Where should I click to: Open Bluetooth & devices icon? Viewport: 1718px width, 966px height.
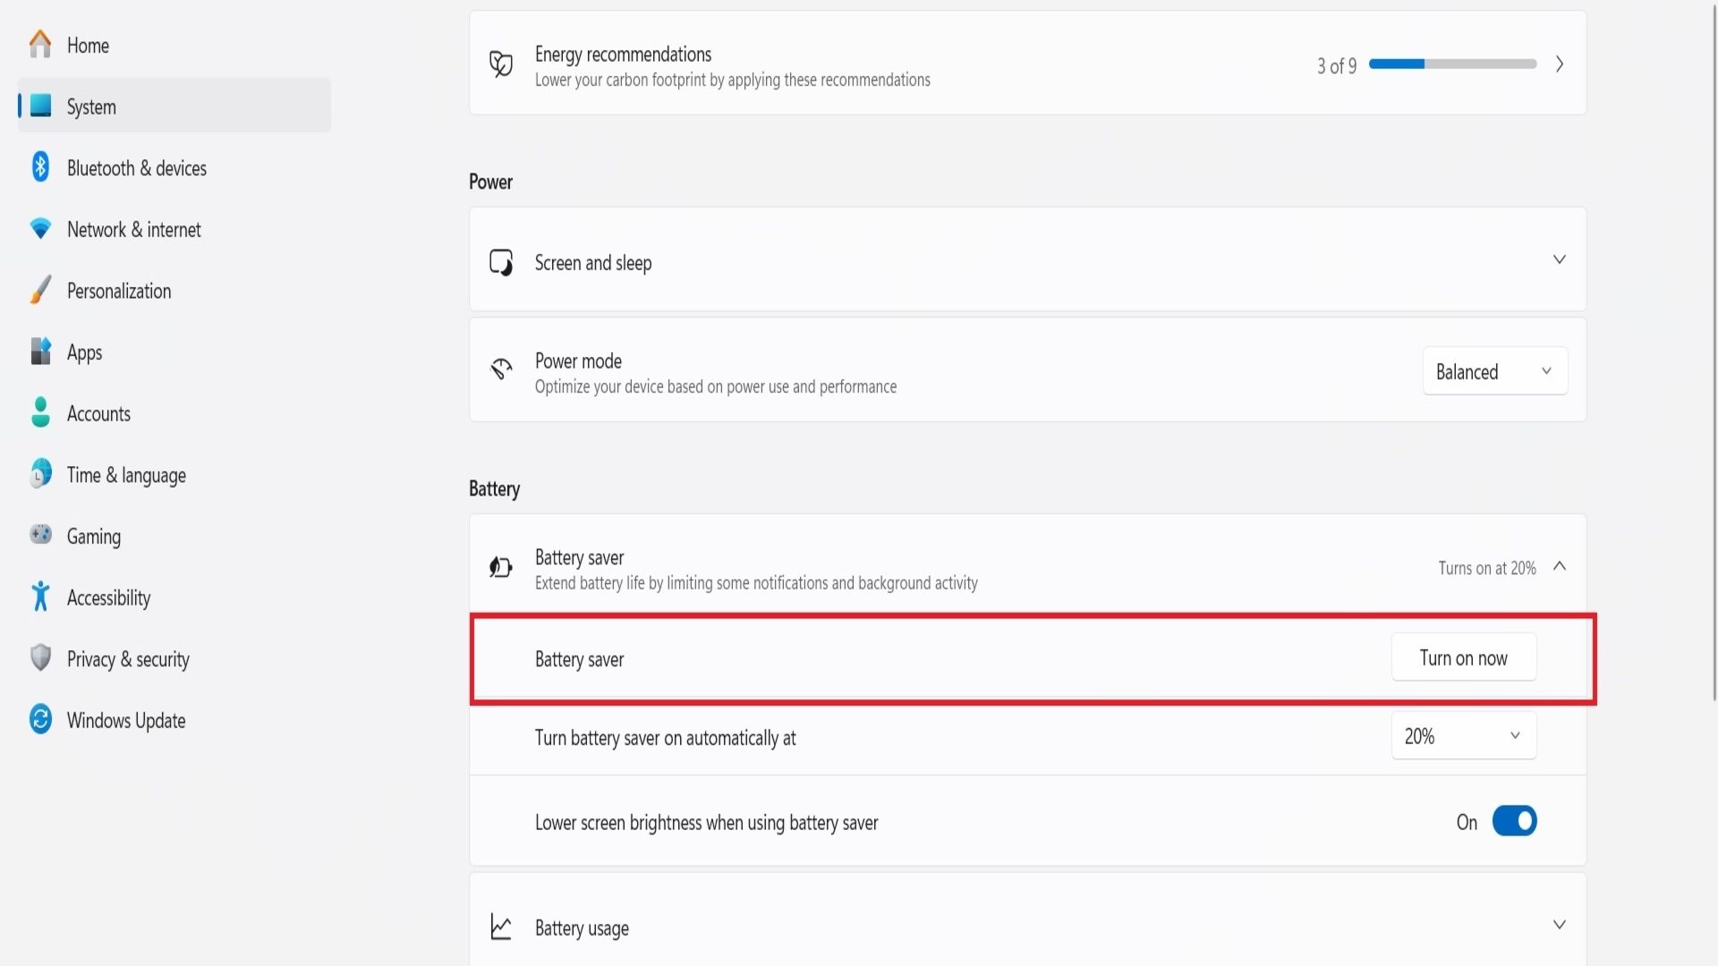click(40, 167)
